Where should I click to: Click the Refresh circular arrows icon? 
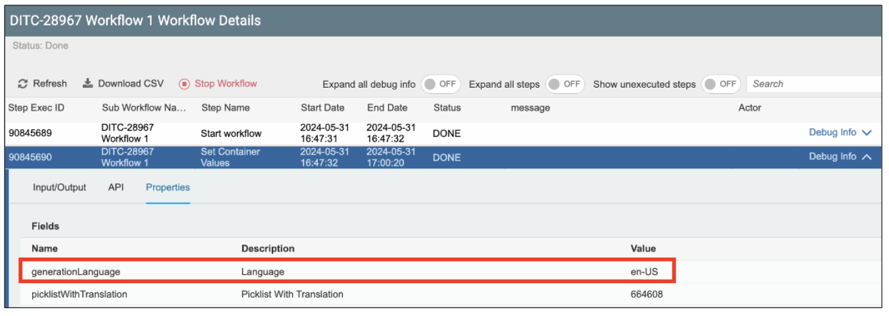23,84
